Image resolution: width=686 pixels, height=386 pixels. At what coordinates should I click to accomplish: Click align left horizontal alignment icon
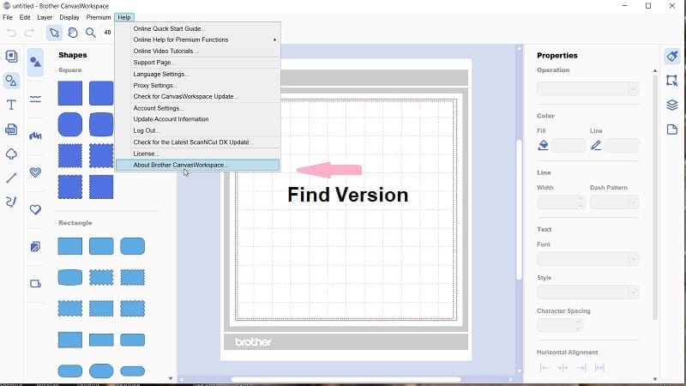pyautogui.click(x=545, y=368)
